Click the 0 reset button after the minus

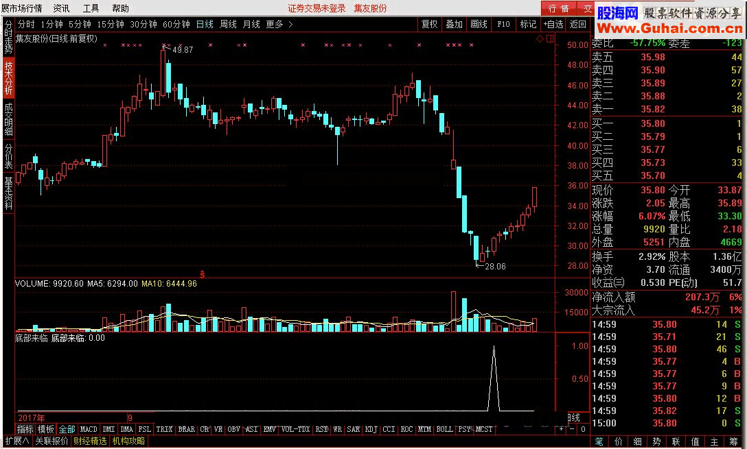click(583, 429)
